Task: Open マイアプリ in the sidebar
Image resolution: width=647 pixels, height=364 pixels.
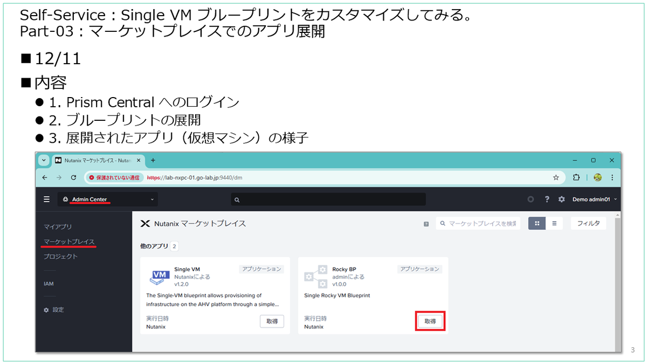Action: pos(57,226)
